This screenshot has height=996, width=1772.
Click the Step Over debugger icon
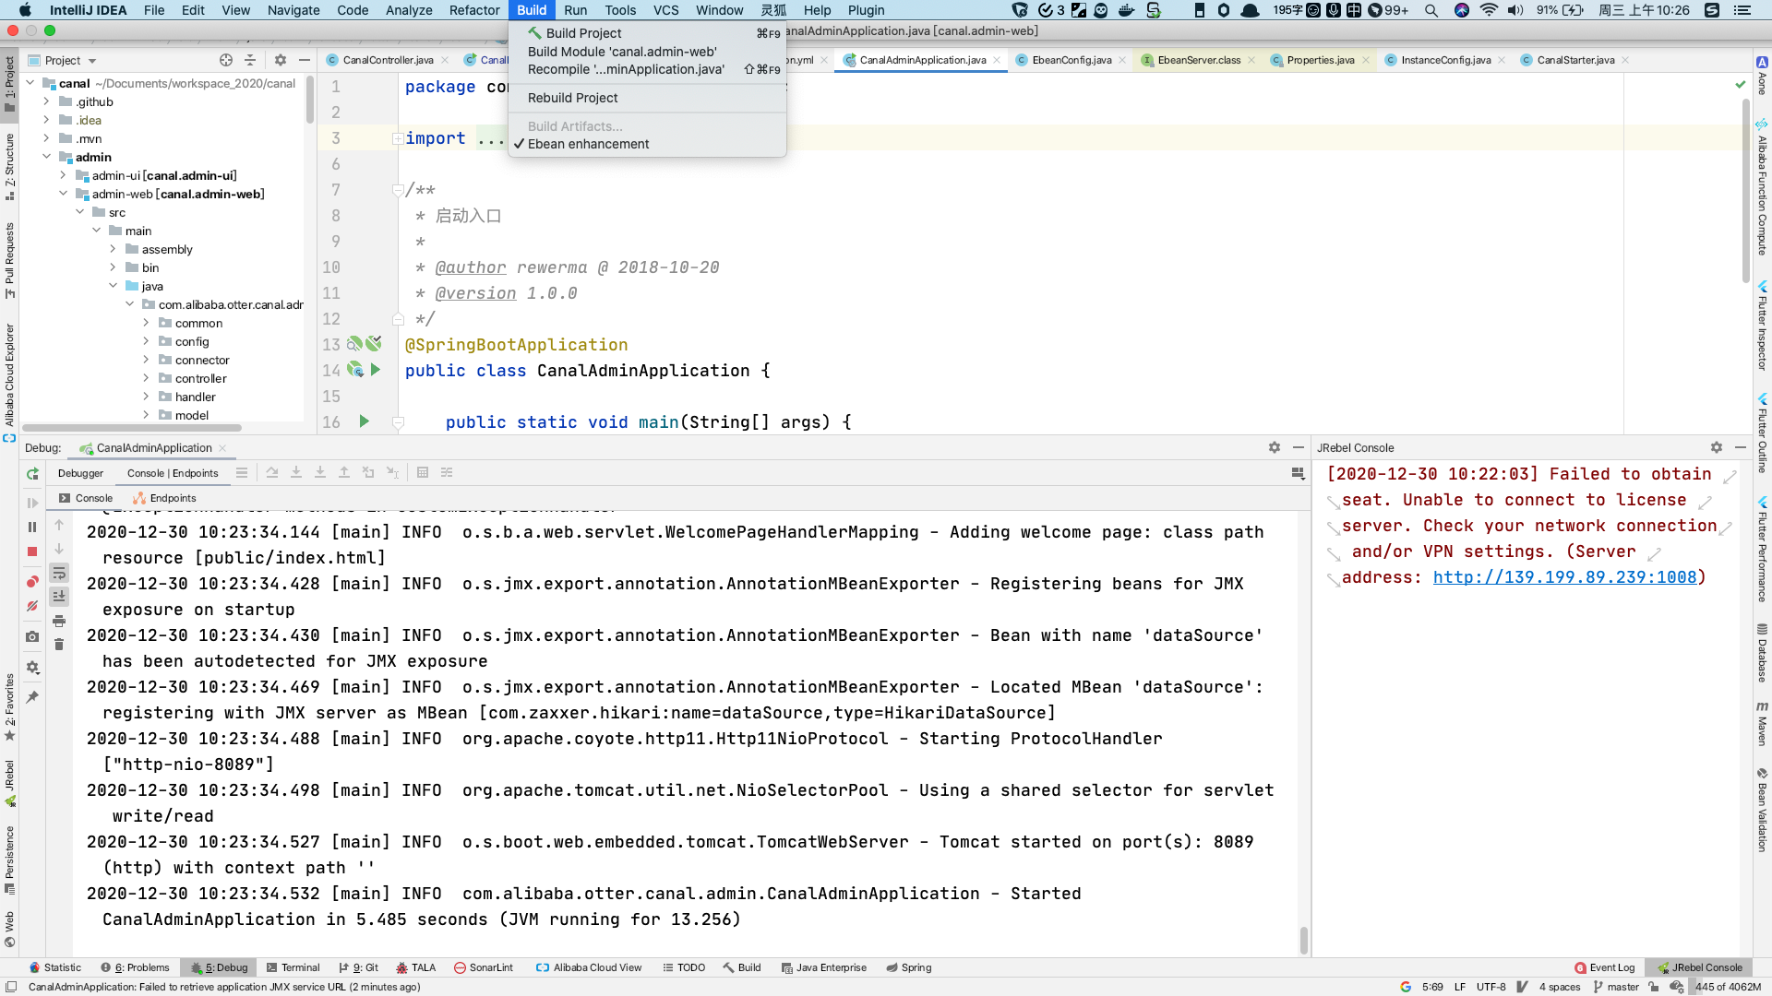click(272, 473)
